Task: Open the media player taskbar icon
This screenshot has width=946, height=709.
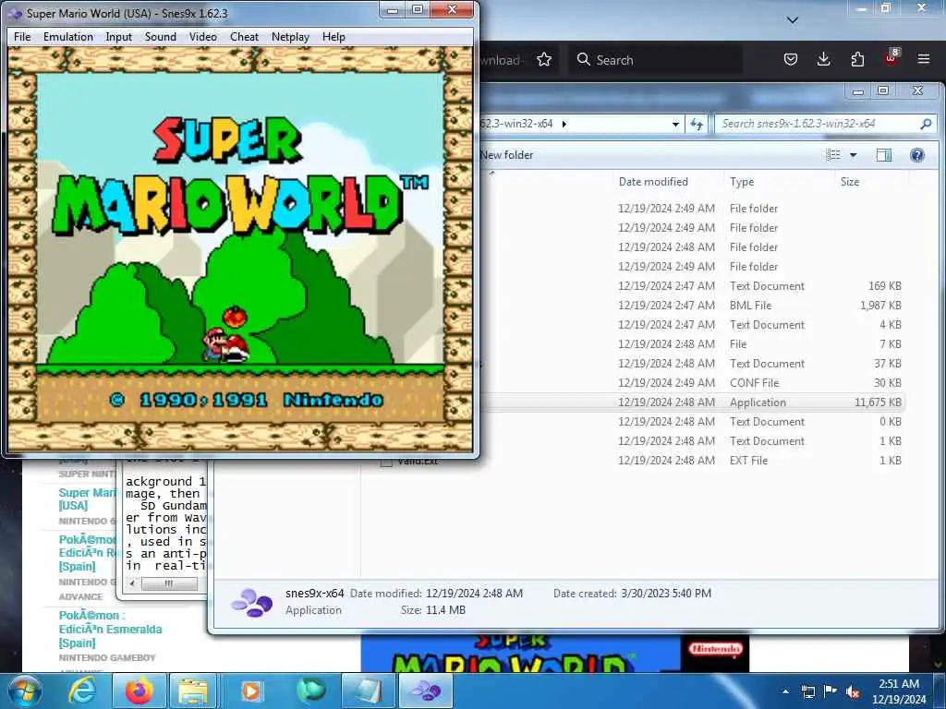Action: click(x=251, y=691)
